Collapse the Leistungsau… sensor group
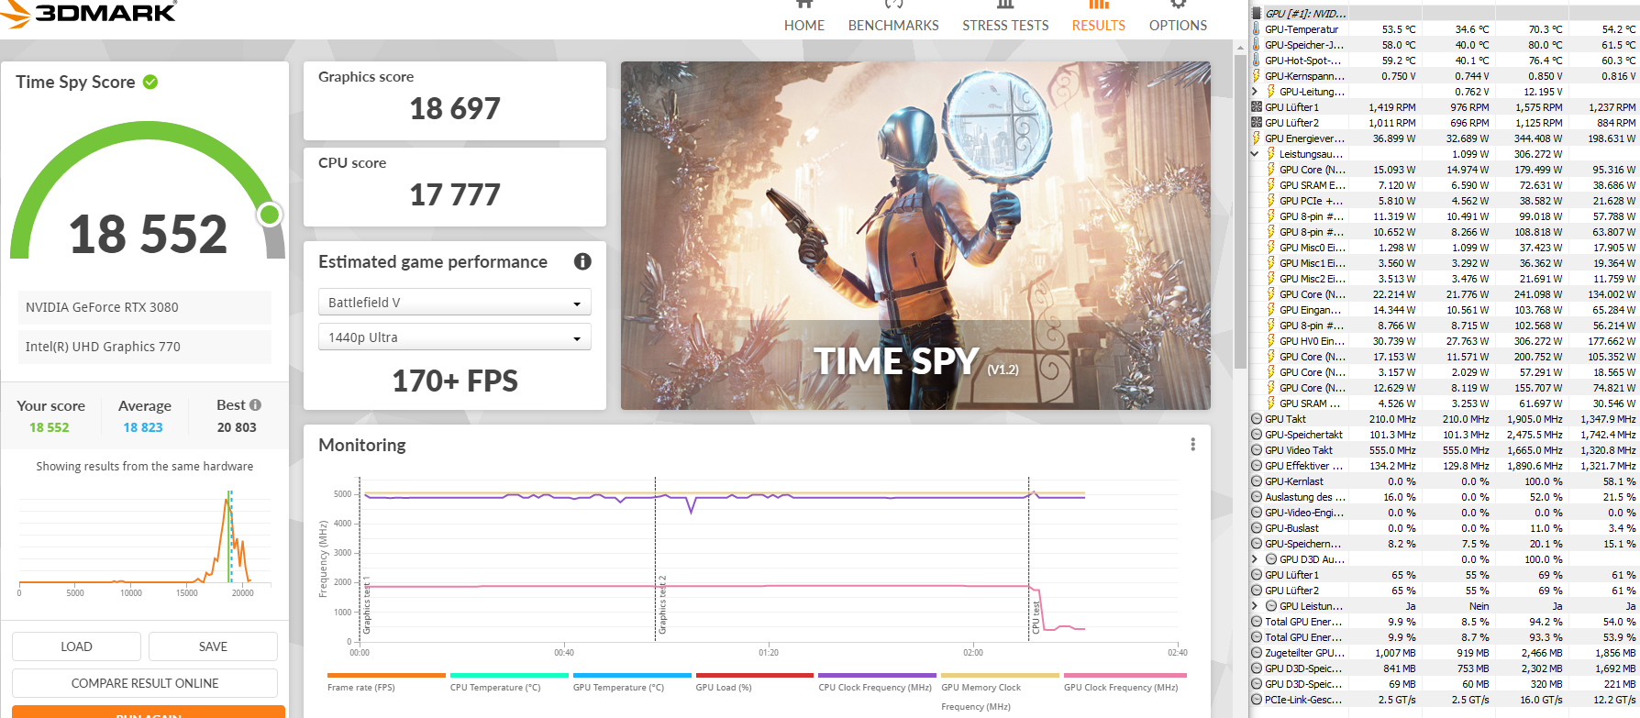 (x=1255, y=154)
